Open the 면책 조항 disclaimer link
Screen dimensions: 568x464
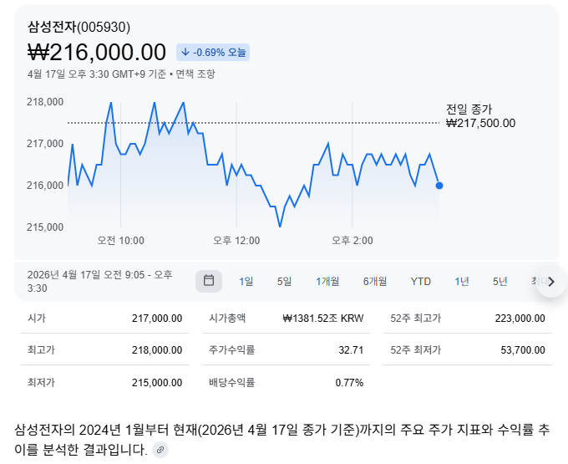tap(195, 74)
